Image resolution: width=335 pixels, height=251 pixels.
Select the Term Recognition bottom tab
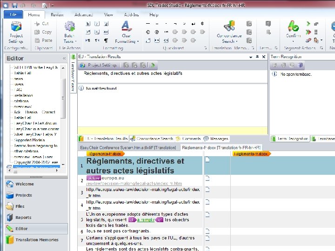tap(290, 139)
